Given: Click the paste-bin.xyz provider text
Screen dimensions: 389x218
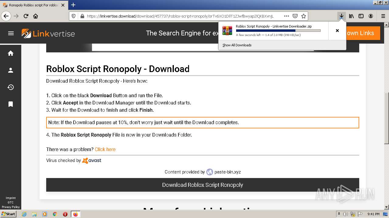Looking at the screenshot, I should pos(228,172).
